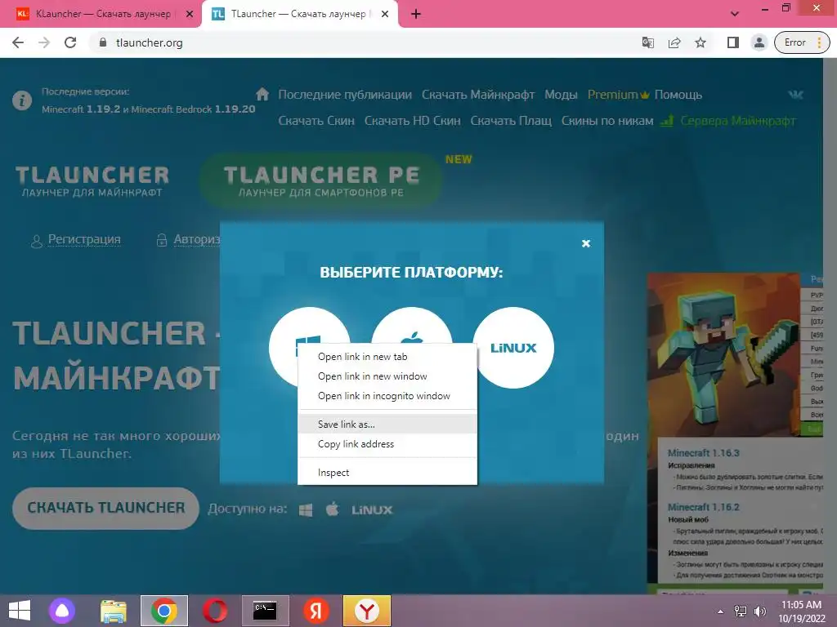
Task: Open the Моды link
Action: click(x=561, y=95)
